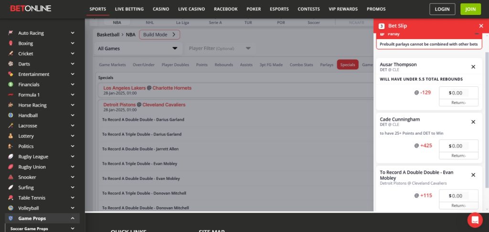489x232 pixels.
Task: Select the Snooker triangle icon
Action: tap(11, 177)
